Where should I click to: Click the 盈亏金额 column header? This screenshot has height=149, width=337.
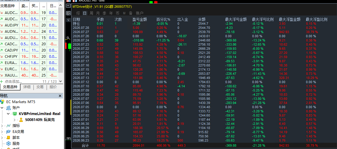[140, 19]
